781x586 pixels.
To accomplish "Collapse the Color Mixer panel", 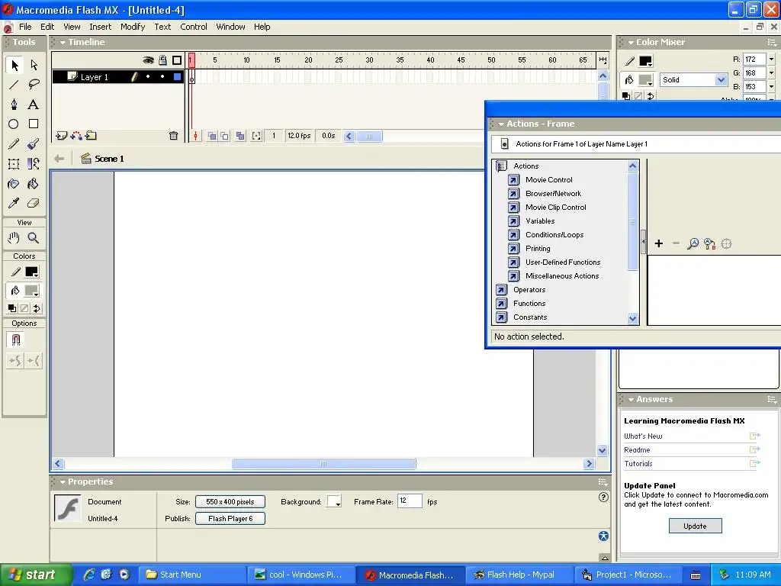I will click(631, 43).
